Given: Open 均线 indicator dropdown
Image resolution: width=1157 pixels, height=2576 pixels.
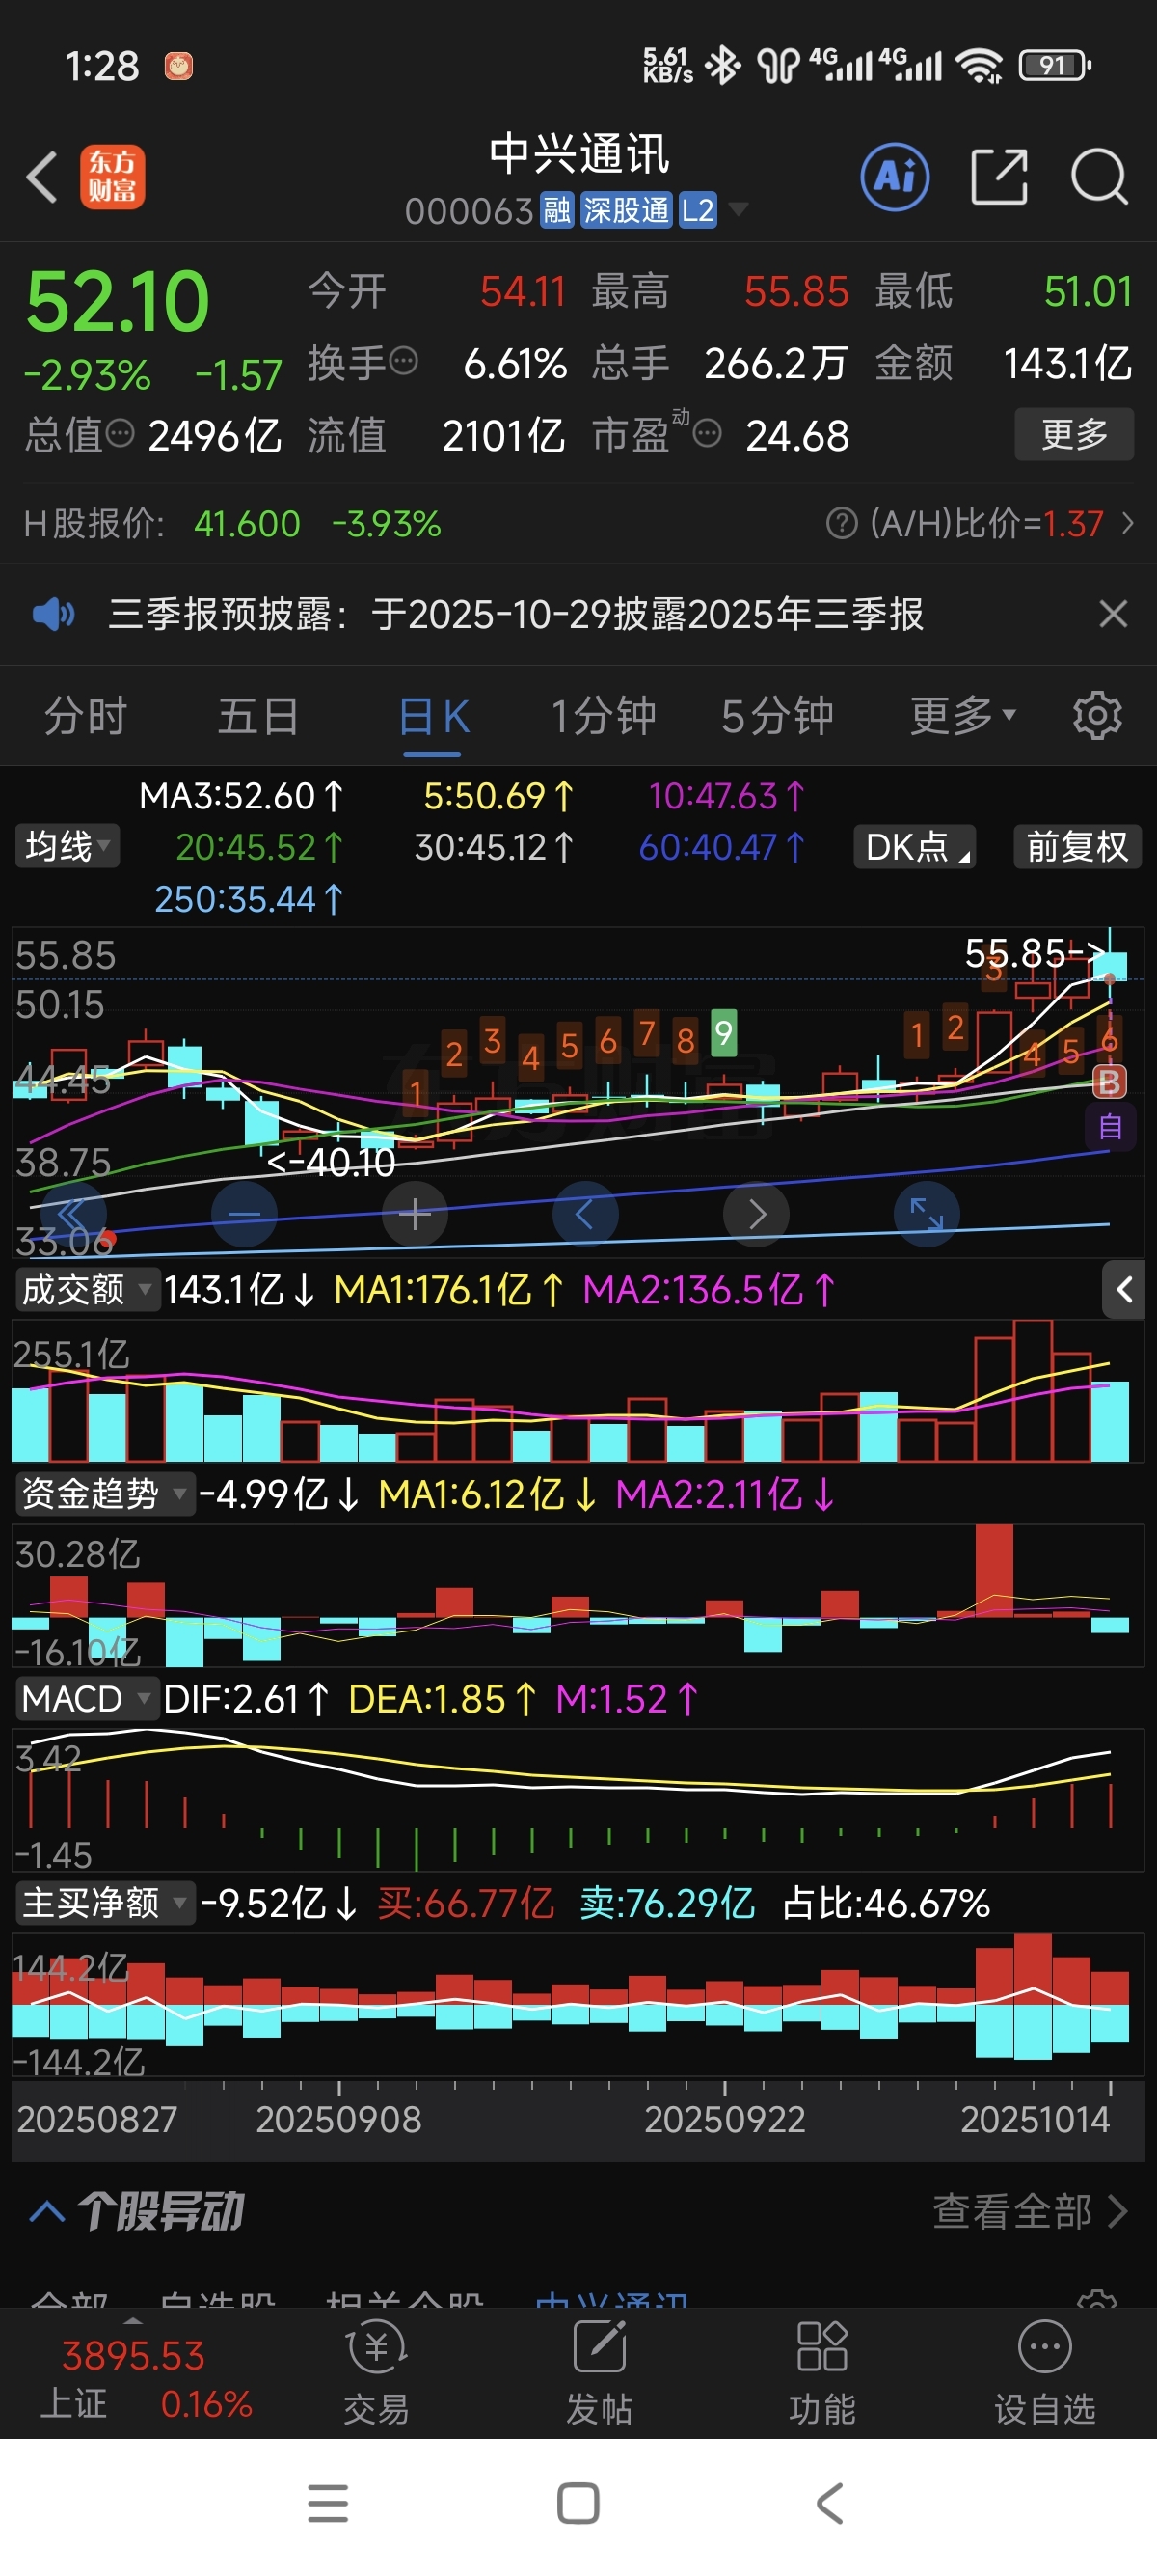Looking at the screenshot, I should [x=66, y=846].
